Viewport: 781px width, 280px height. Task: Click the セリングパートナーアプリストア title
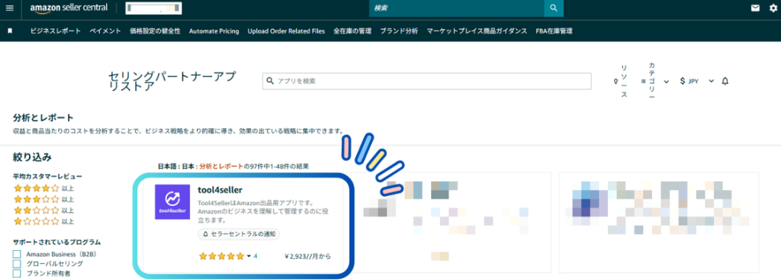(x=172, y=81)
